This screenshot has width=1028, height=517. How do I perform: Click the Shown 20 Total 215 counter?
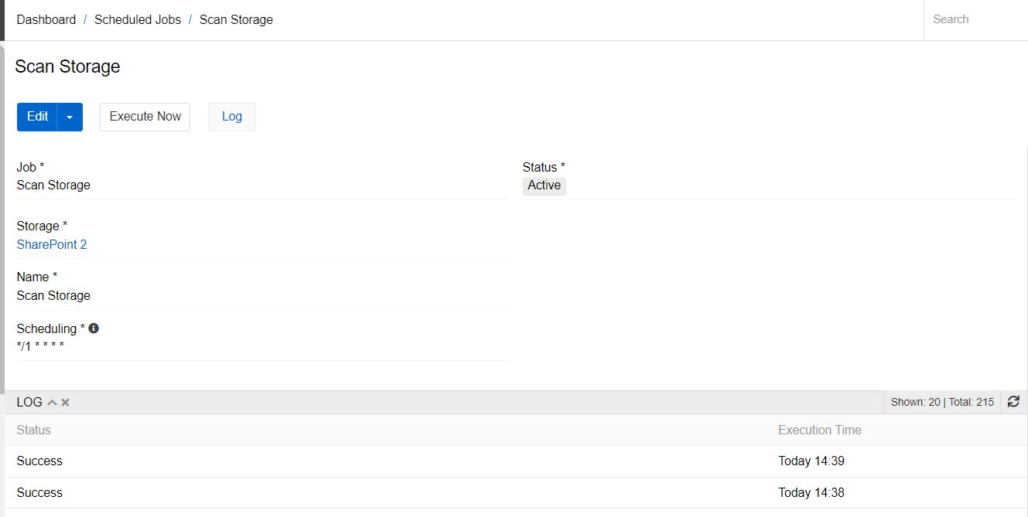pyautogui.click(x=942, y=402)
